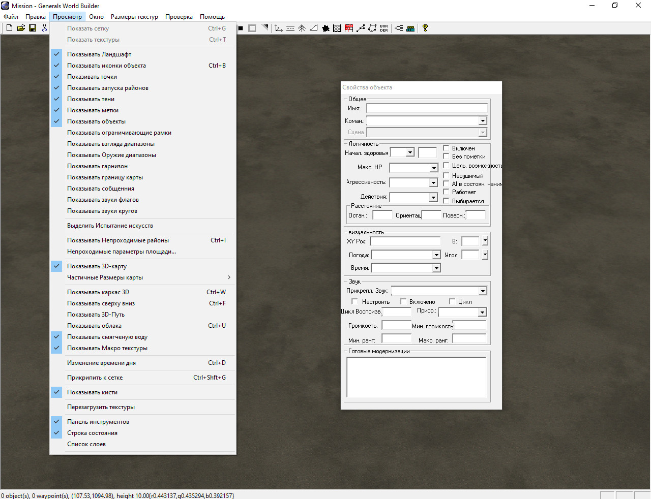
Task: Check the 'Цикл' checkbox in Звук section
Action: tap(452, 302)
